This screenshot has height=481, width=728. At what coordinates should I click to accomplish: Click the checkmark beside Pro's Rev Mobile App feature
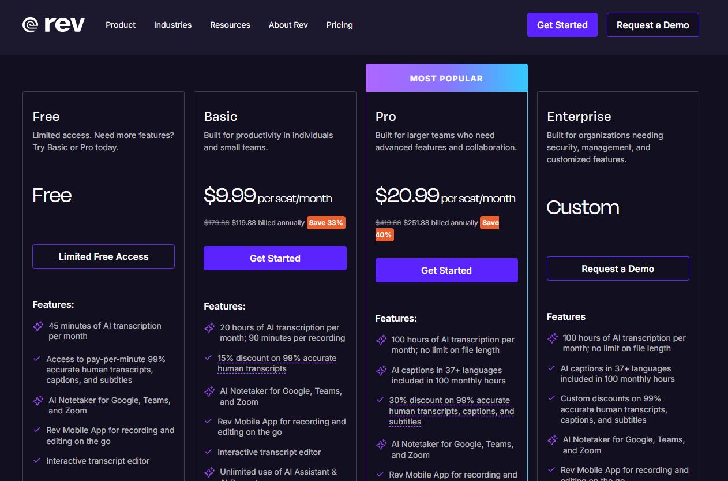380,475
